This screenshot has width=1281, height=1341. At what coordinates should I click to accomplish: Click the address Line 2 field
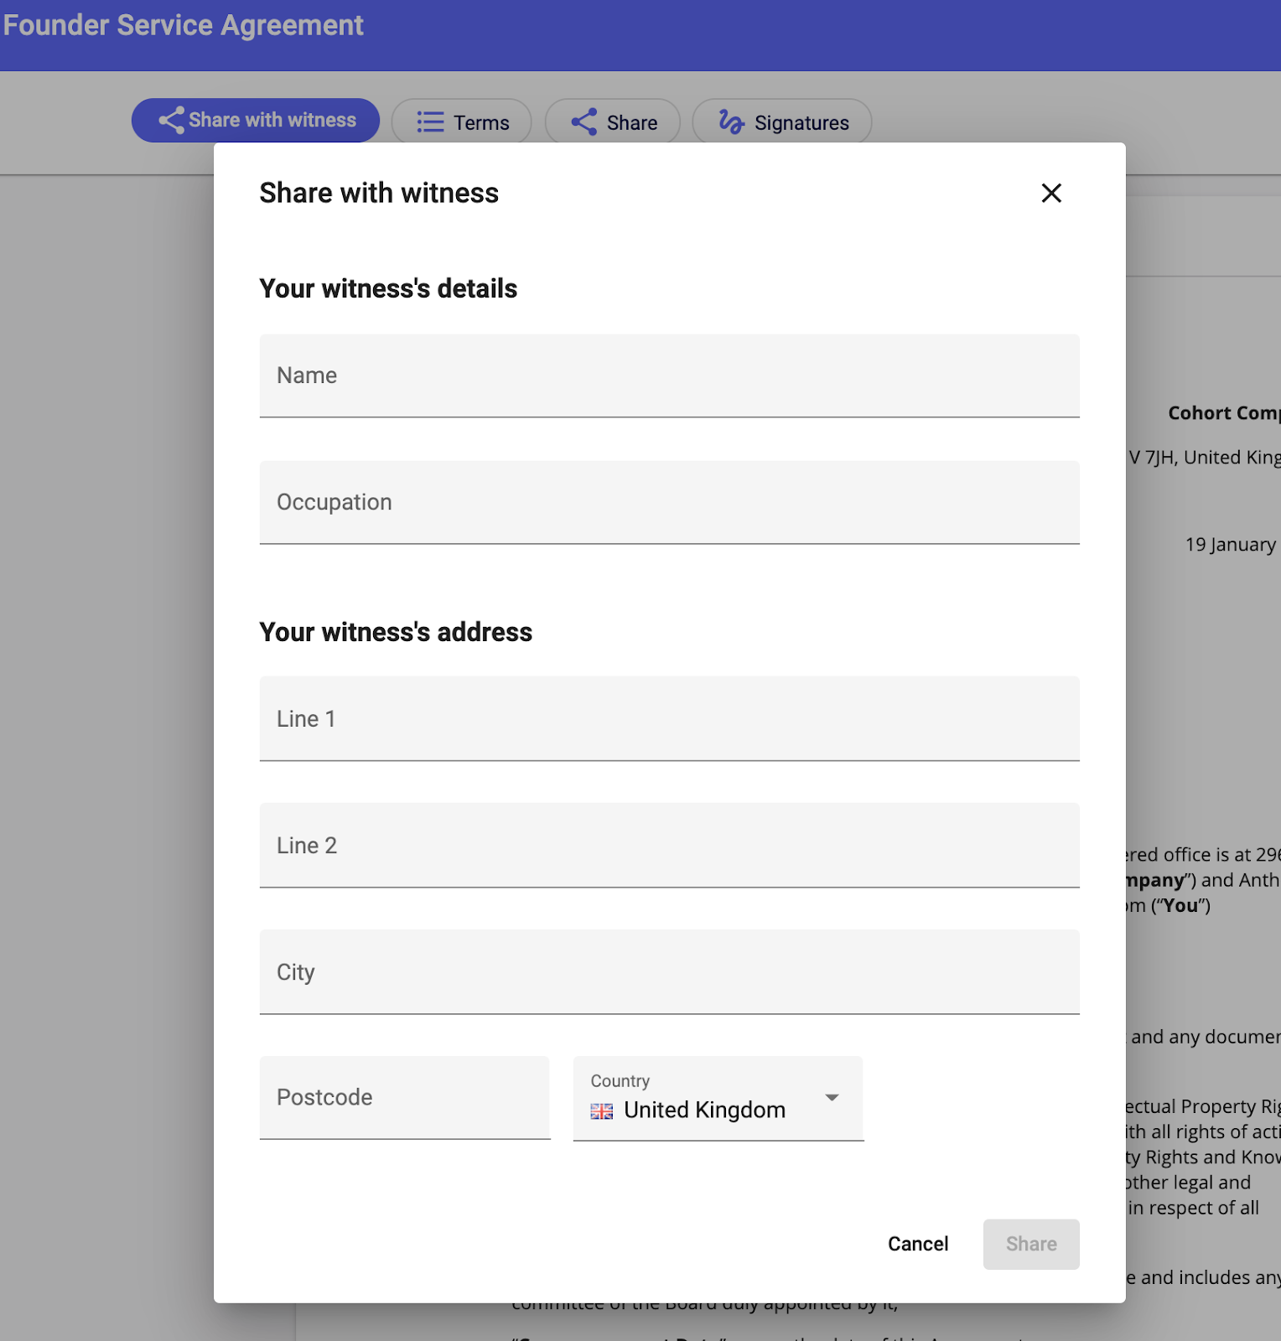(x=669, y=846)
